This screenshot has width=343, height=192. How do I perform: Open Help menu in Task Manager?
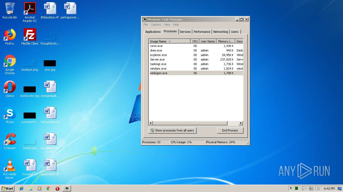(176, 25)
